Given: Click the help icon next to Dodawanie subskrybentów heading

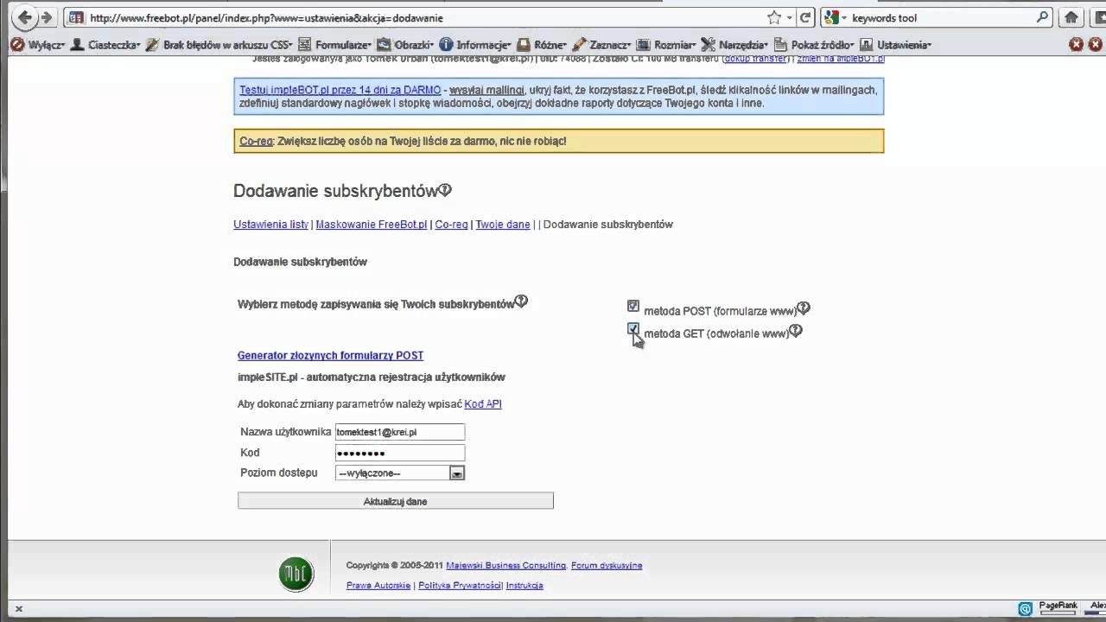Looking at the screenshot, I should 445,190.
